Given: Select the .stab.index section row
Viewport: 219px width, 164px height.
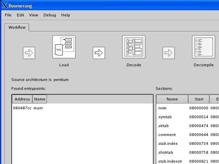Looking at the screenshot, I should (188, 143).
